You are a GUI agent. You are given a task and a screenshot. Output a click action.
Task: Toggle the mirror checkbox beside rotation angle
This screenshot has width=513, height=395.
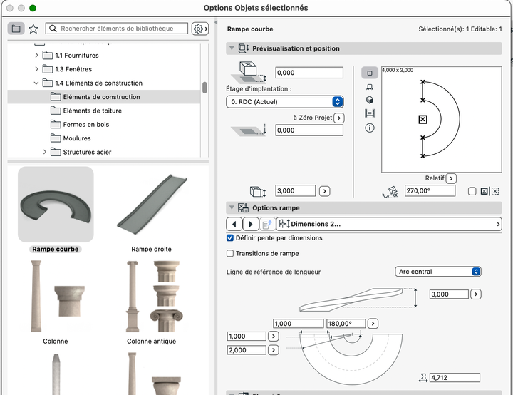pos(472,191)
